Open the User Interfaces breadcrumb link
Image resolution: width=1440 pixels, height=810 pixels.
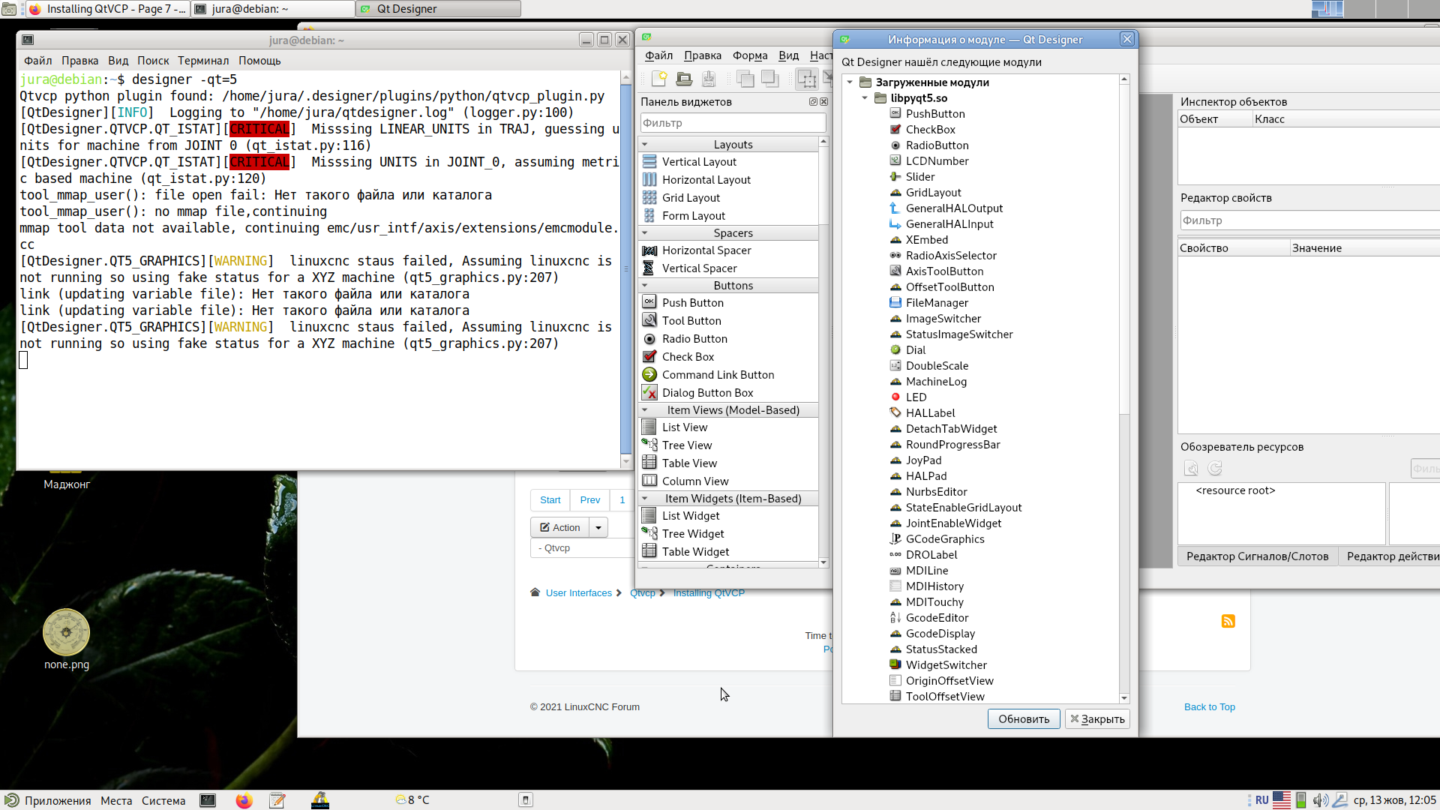click(578, 593)
